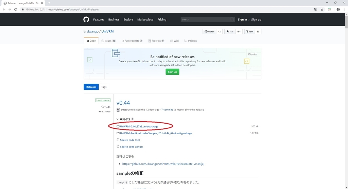348x189 pixels.
Task: Open the v0.44 release title
Action: (x=123, y=103)
